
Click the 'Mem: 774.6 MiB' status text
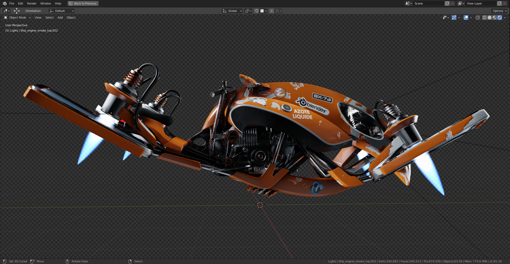[x=476, y=261]
